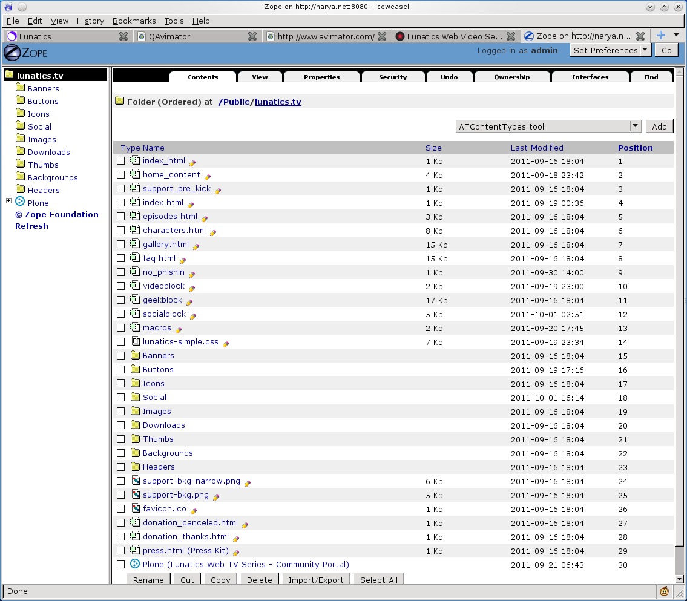Select the videoblock row checkbox
The width and height of the screenshot is (687, 601).
(x=121, y=286)
